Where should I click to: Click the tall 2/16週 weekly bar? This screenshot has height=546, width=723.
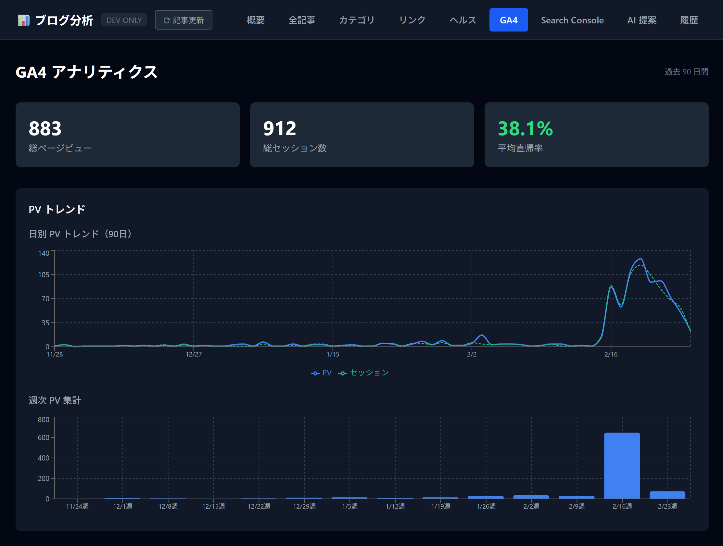[x=622, y=465]
